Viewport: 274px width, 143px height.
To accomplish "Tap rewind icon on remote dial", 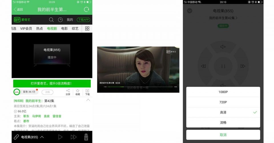I will point(203,66).
